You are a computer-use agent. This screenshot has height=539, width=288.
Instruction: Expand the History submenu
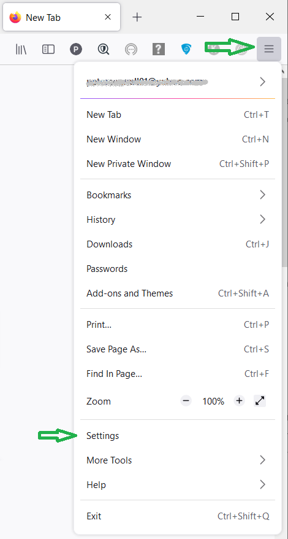(178, 219)
